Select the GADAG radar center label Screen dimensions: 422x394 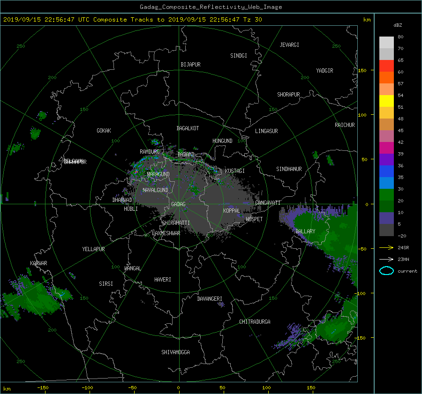coord(178,204)
